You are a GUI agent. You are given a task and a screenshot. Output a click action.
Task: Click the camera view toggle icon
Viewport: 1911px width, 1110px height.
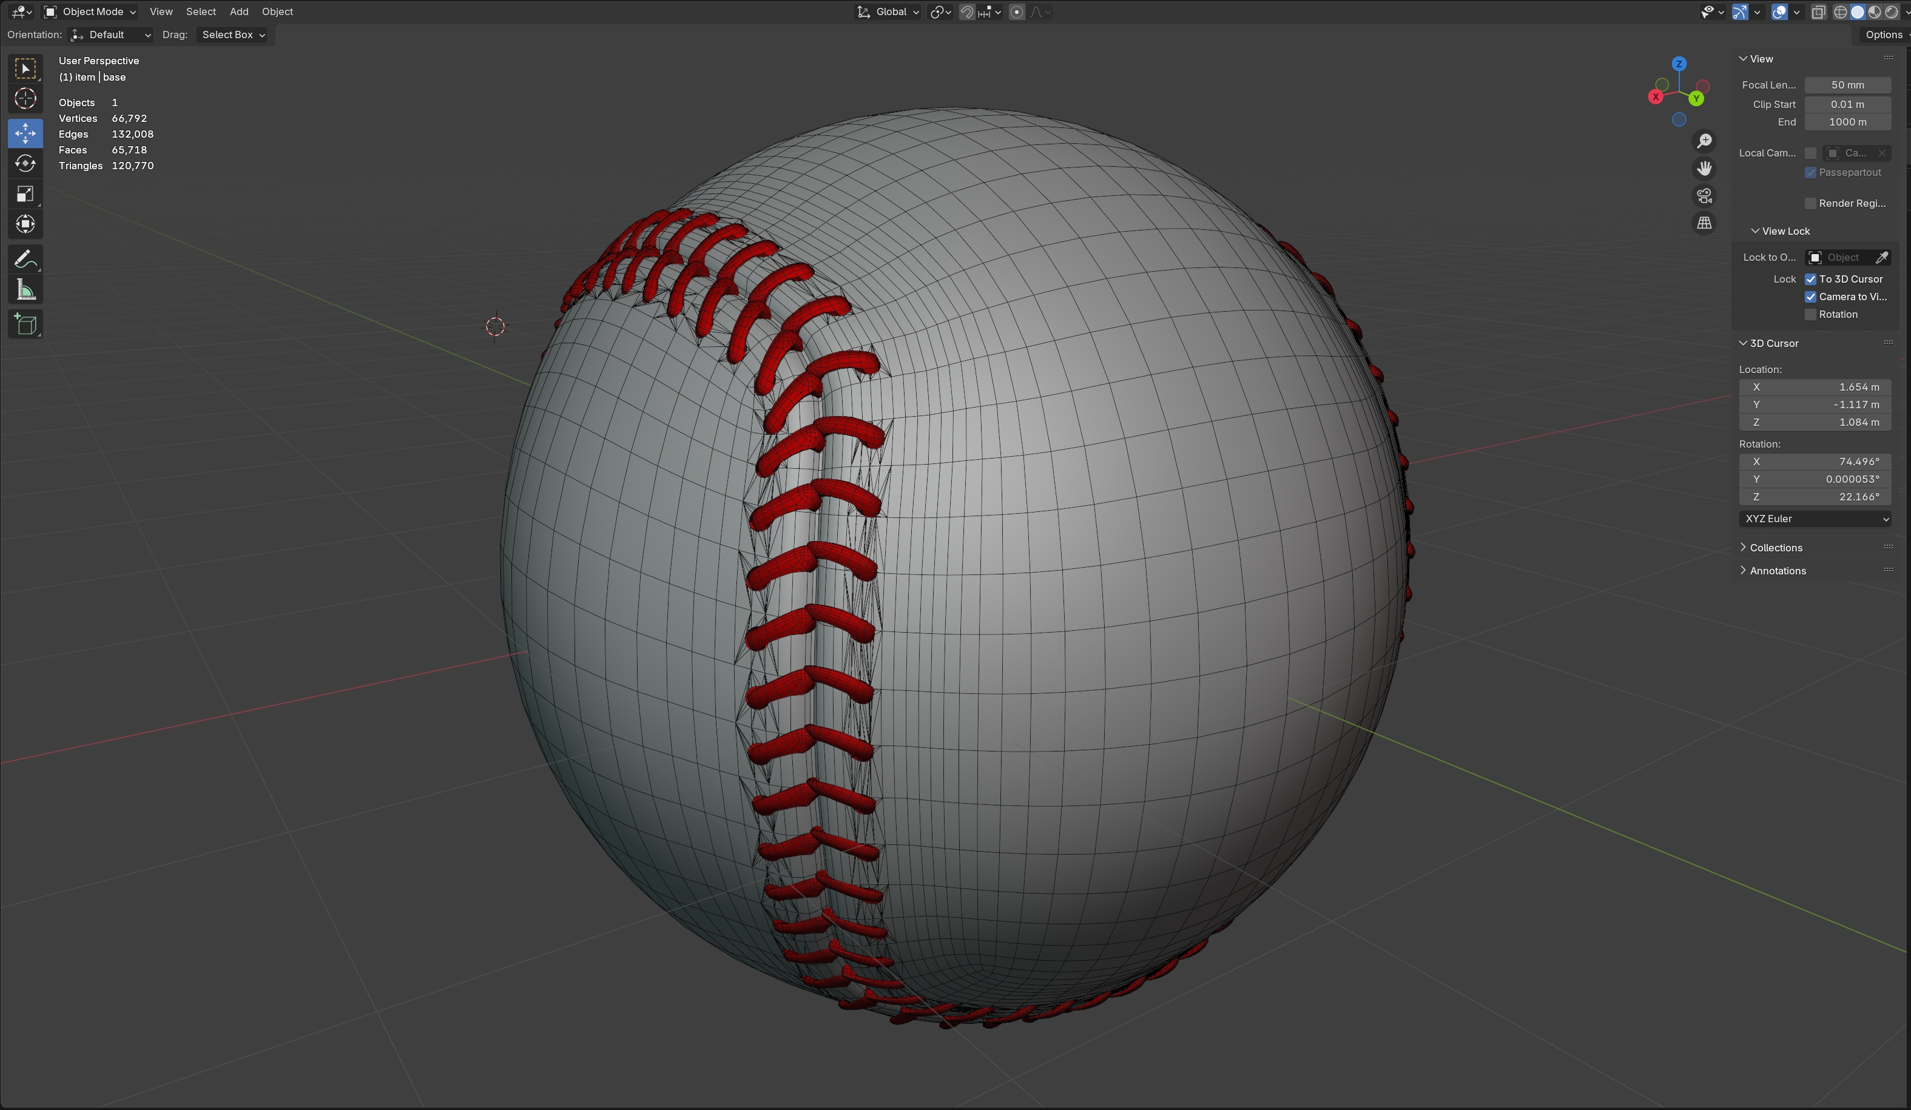pos(1704,197)
